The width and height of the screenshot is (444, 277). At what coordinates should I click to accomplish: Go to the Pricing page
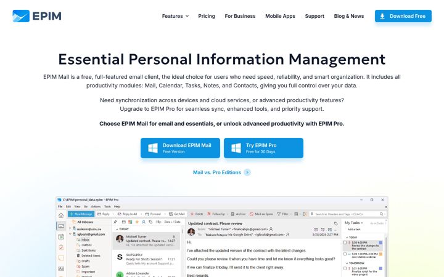pos(207,16)
